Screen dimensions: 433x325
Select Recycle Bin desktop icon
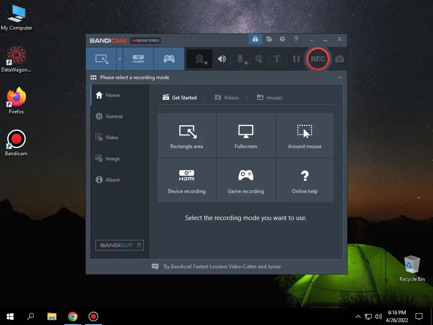412,269
